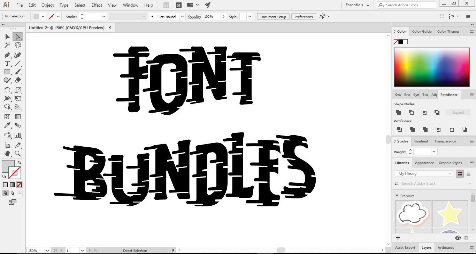Choose the black swatch in Color panel
Screen dimensions: 476x254
point(401,42)
